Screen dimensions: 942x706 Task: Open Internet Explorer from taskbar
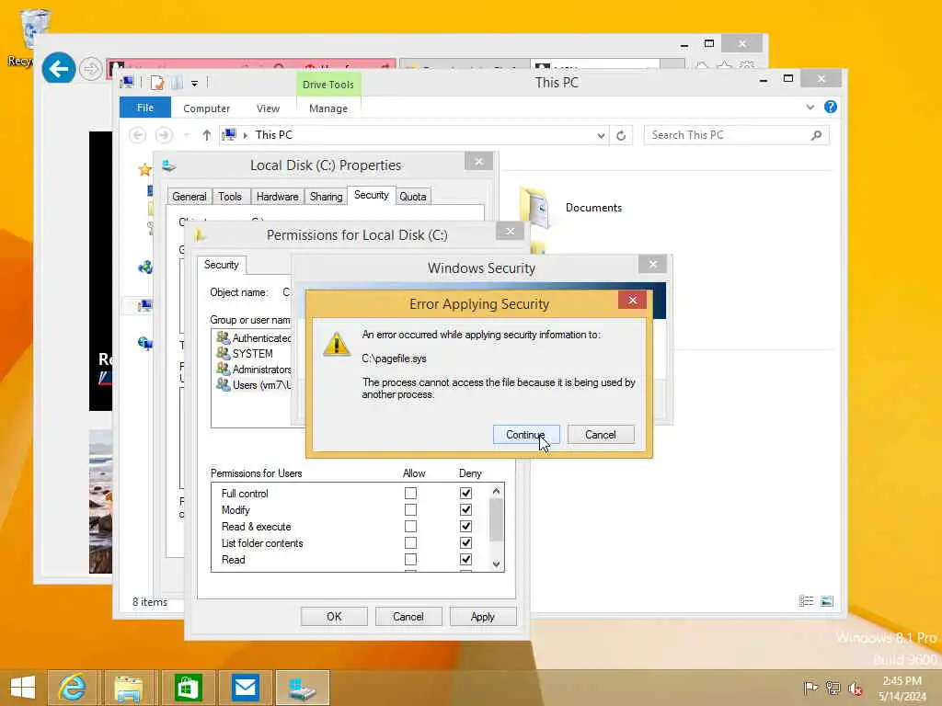coord(72,688)
